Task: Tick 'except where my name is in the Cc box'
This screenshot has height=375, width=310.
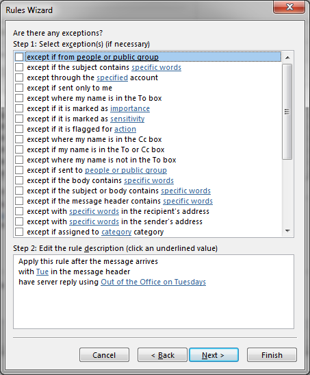Action: point(19,139)
